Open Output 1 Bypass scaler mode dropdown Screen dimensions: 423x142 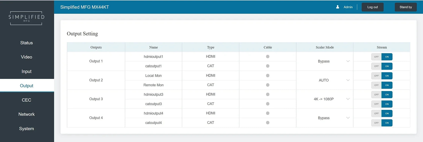325,61
